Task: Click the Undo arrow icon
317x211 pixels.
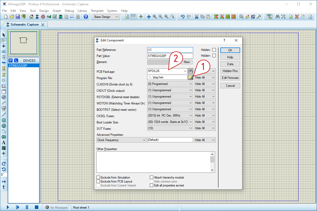Action: tap(183, 17)
